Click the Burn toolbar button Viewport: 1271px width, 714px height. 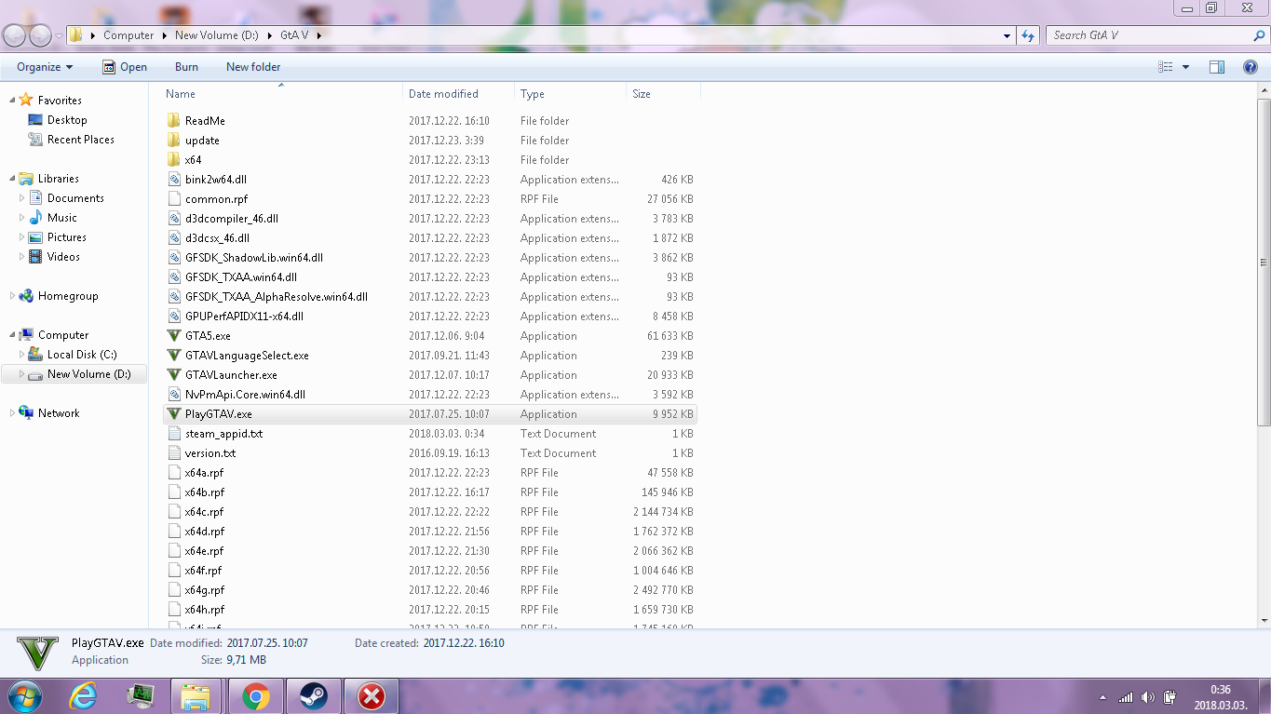(186, 67)
